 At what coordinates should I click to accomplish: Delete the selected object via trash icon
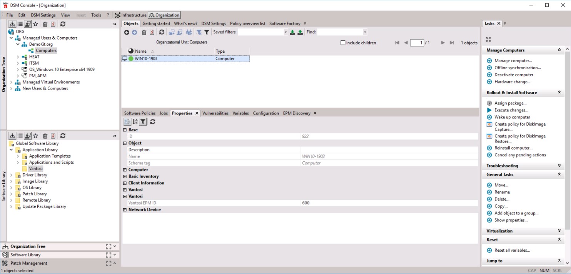pos(144,32)
